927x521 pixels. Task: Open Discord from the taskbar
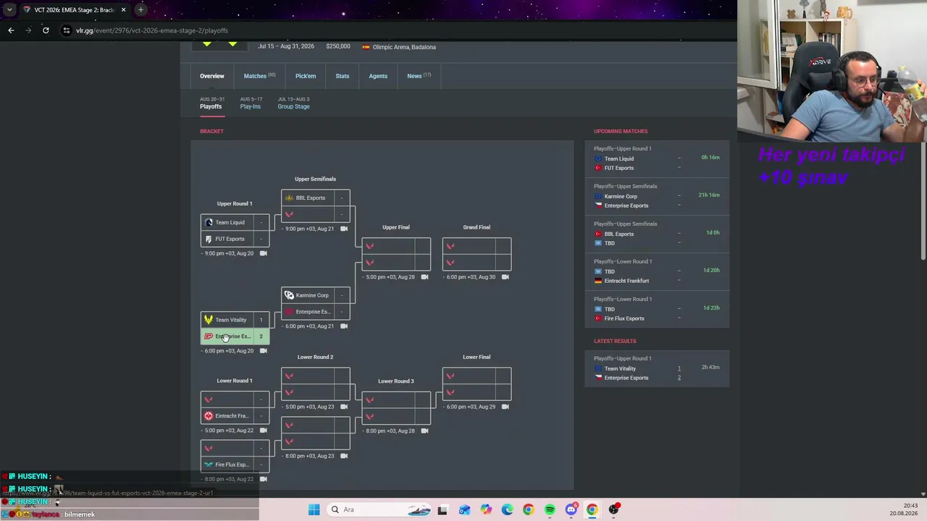point(571,509)
